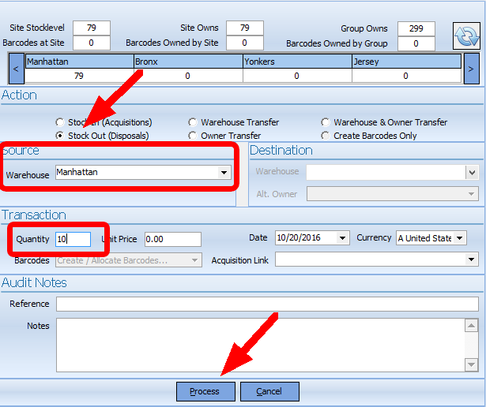The width and height of the screenshot is (486, 407).
Task: Open the Source Warehouse dropdown
Action: point(224,172)
